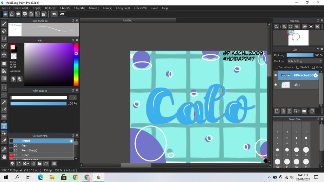Image resolution: width=324 pixels, height=182 pixels.
Task: Open the Bộ lọc(R) menu
Action: (51, 8)
